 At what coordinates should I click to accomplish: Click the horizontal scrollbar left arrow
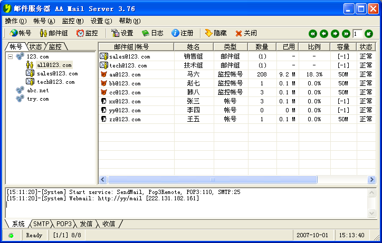point(103,180)
